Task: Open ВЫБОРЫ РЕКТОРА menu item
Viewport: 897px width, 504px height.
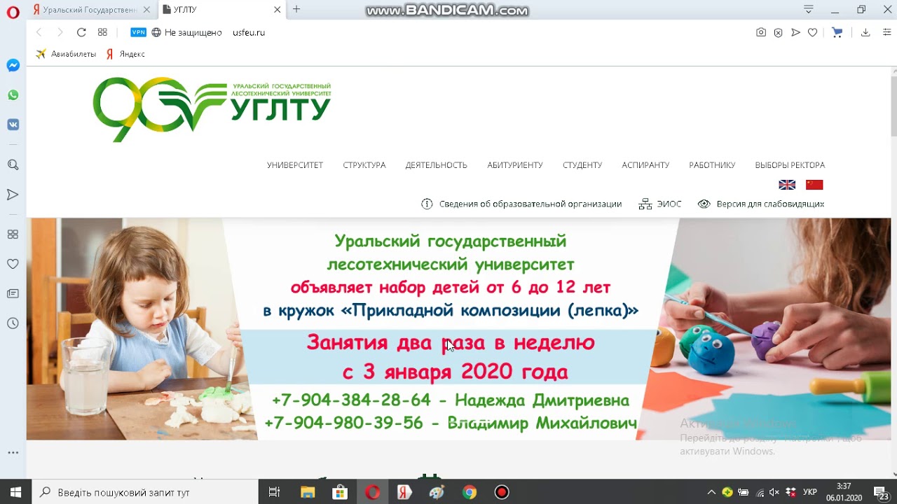Action: [790, 165]
